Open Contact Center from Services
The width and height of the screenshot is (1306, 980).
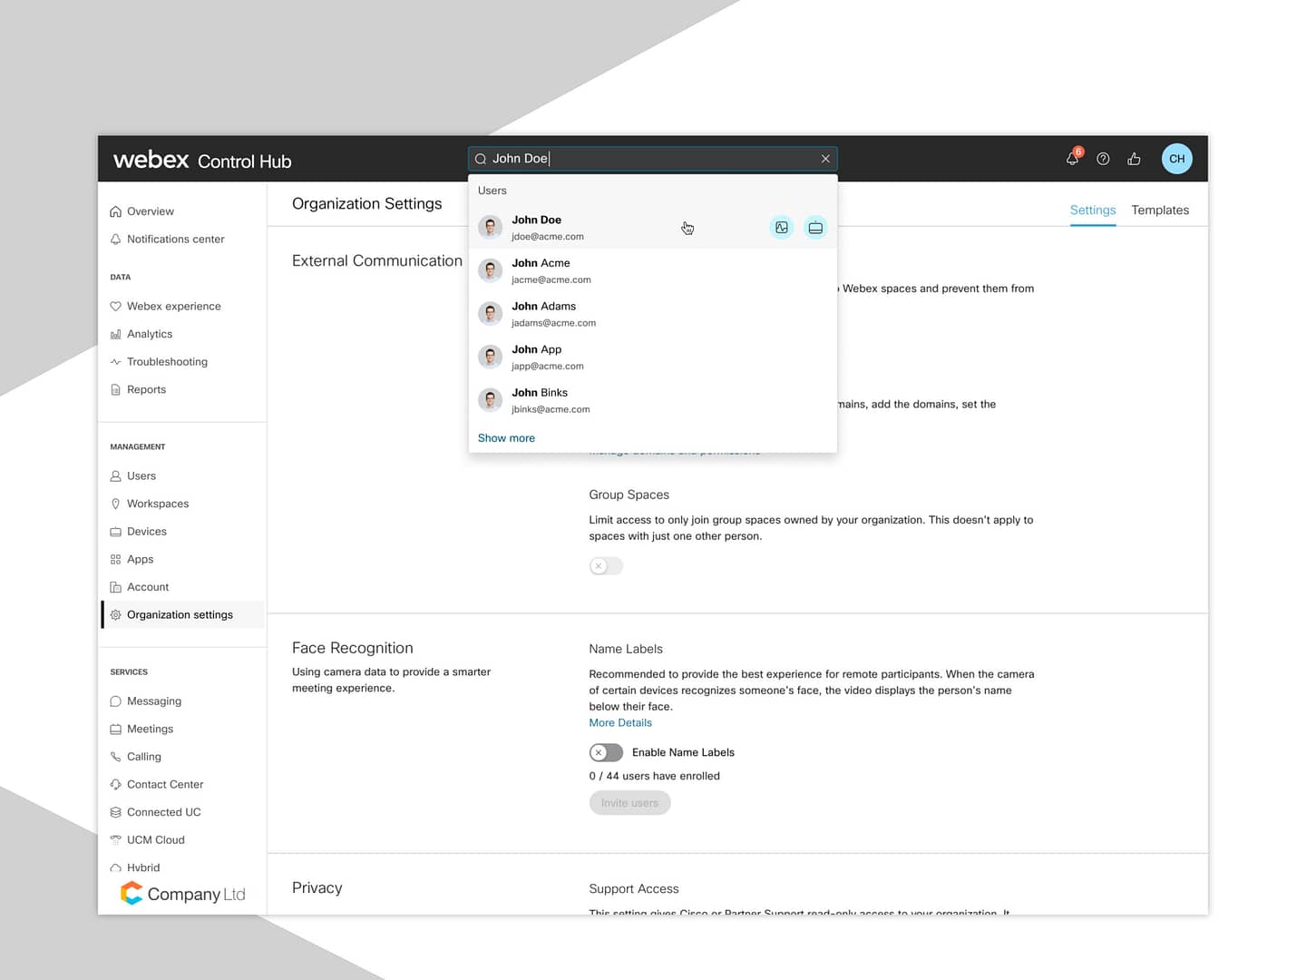pyautogui.click(x=165, y=785)
